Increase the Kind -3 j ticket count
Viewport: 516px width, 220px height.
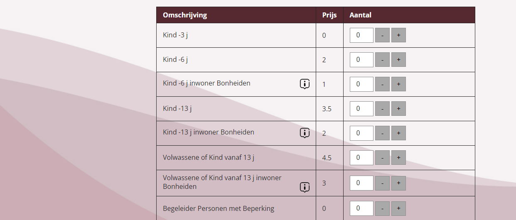[x=398, y=35]
